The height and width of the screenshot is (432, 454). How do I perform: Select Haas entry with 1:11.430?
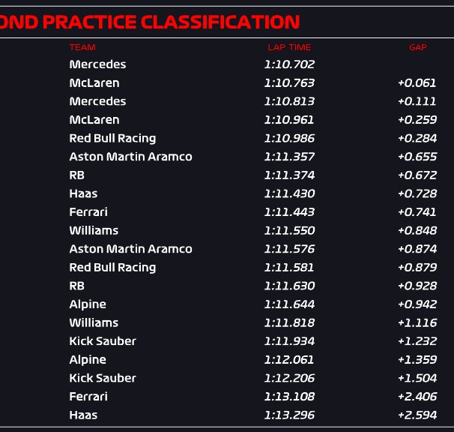coord(227,193)
